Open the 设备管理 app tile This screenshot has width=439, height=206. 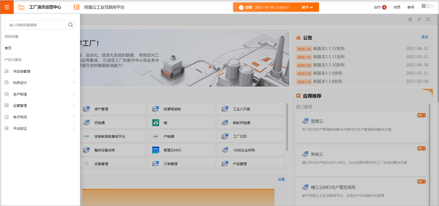(x=113, y=163)
